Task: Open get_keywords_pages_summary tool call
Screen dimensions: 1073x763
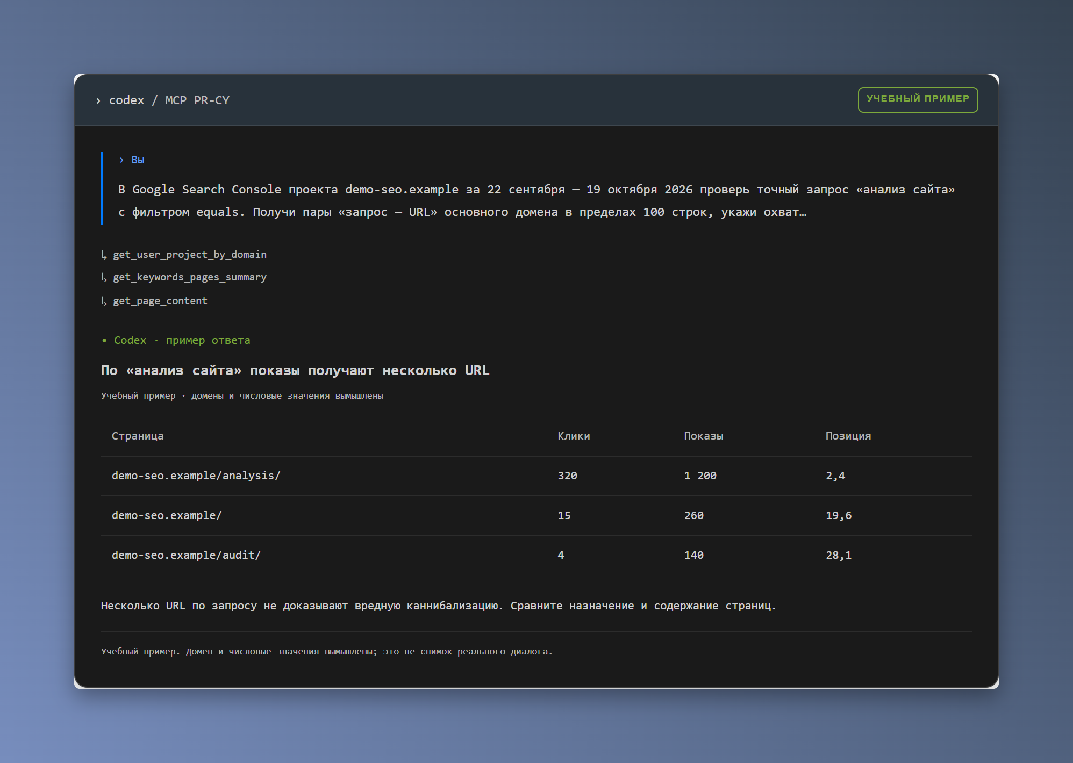Action: [x=190, y=277]
